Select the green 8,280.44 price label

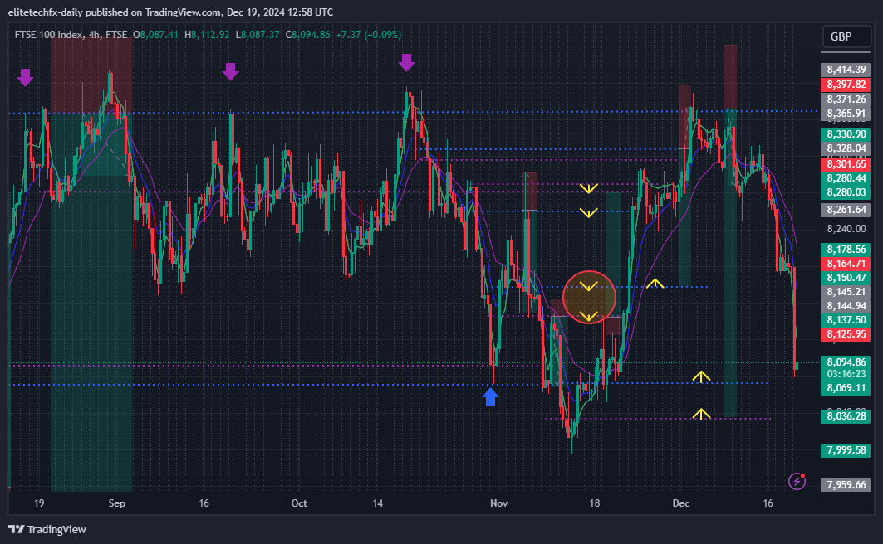(846, 178)
